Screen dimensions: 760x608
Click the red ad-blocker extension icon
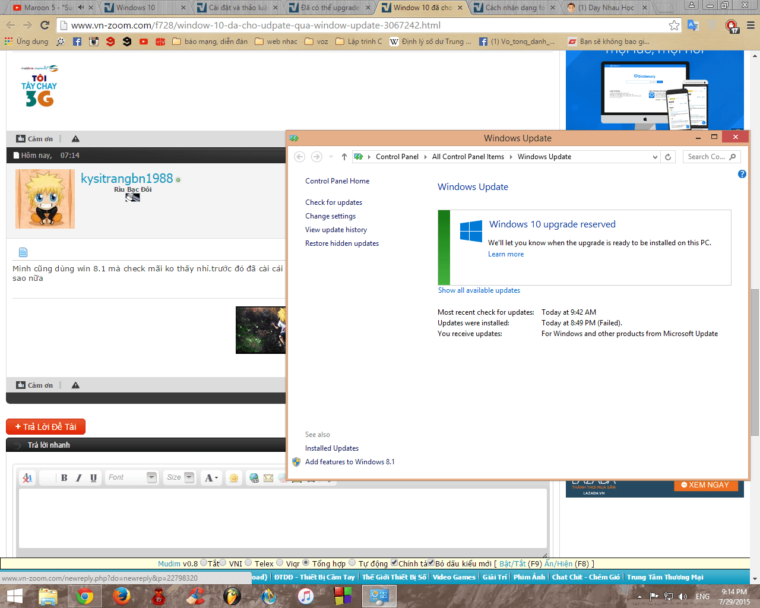click(732, 26)
